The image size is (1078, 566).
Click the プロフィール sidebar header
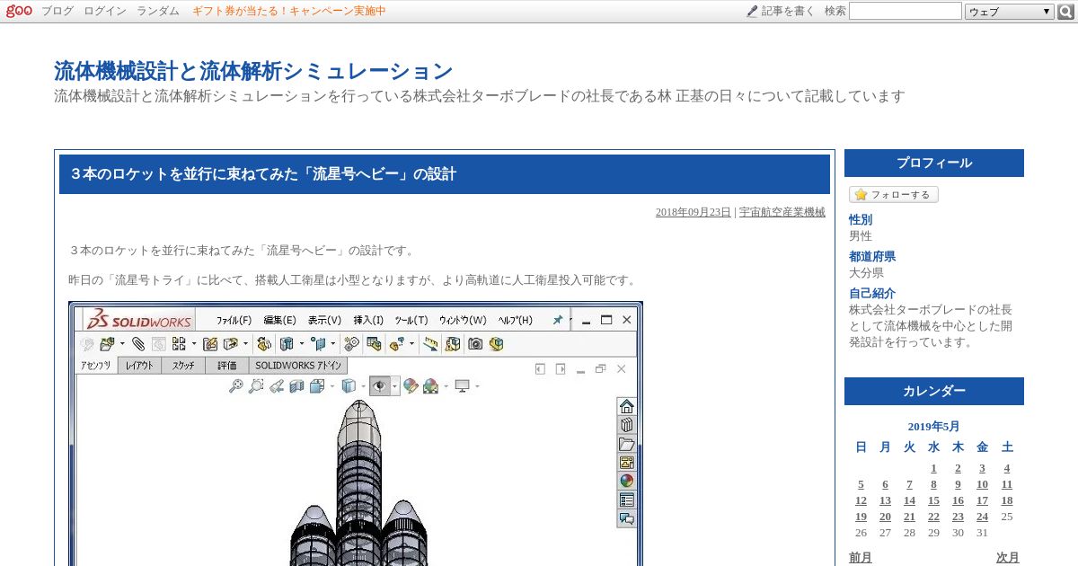[934, 163]
